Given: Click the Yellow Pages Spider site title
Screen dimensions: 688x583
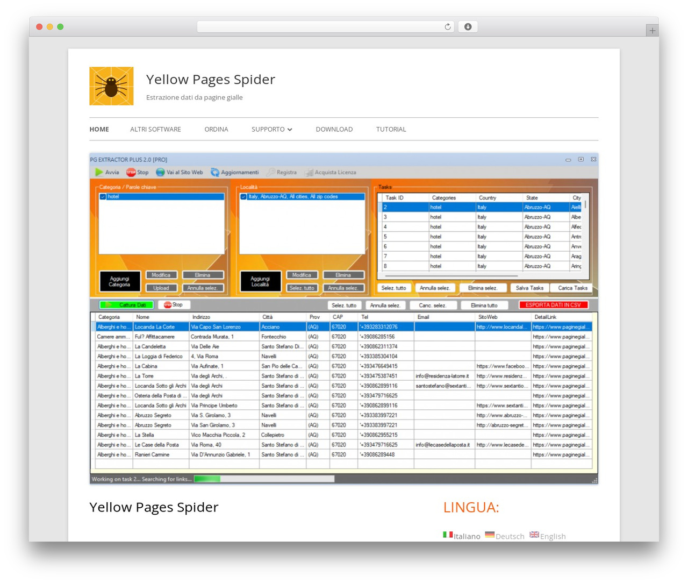Looking at the screenshot, I should point(211,80).
